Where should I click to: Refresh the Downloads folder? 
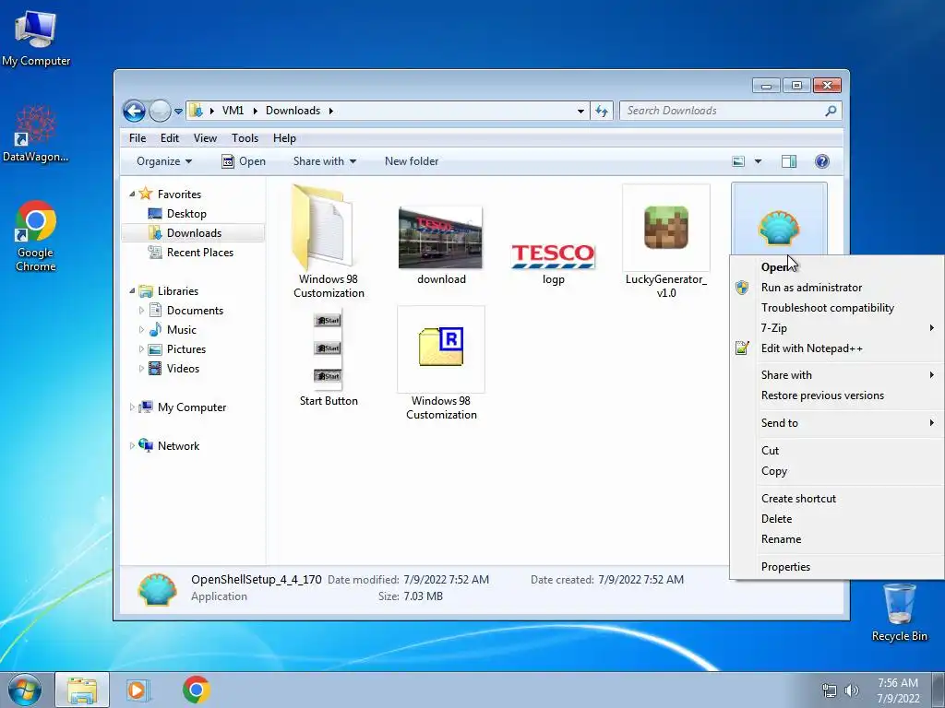tap(602, 111)
